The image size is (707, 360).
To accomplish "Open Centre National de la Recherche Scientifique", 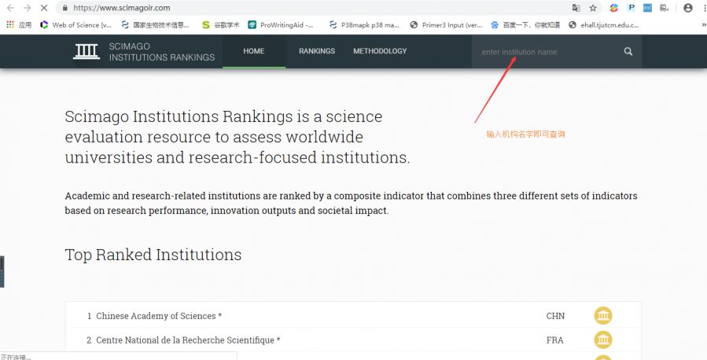I will [188, 340].
